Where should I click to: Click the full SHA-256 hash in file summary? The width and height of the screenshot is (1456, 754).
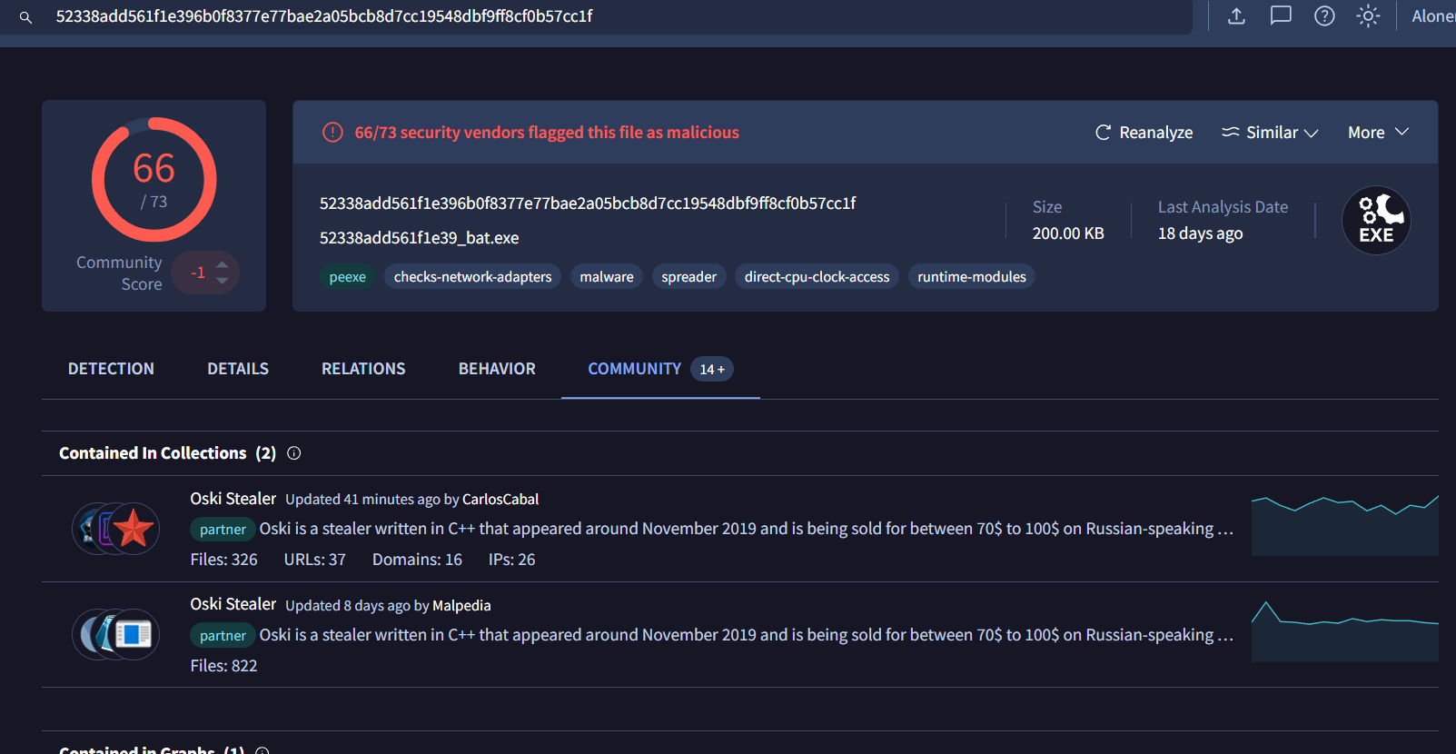click(588, 203)
